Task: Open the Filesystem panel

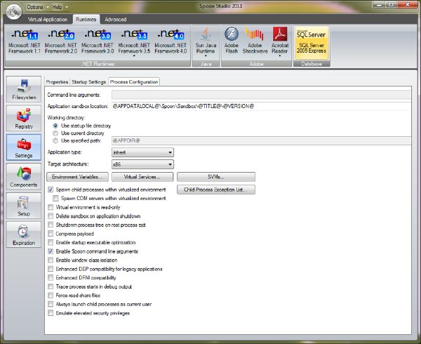Action: [x=24, y=89]
